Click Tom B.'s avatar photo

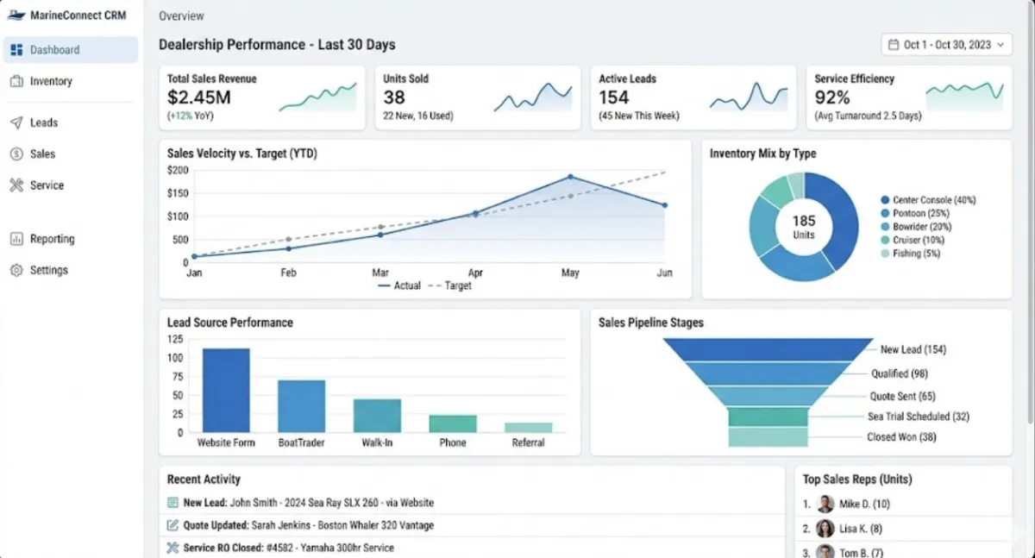(825, 551)
